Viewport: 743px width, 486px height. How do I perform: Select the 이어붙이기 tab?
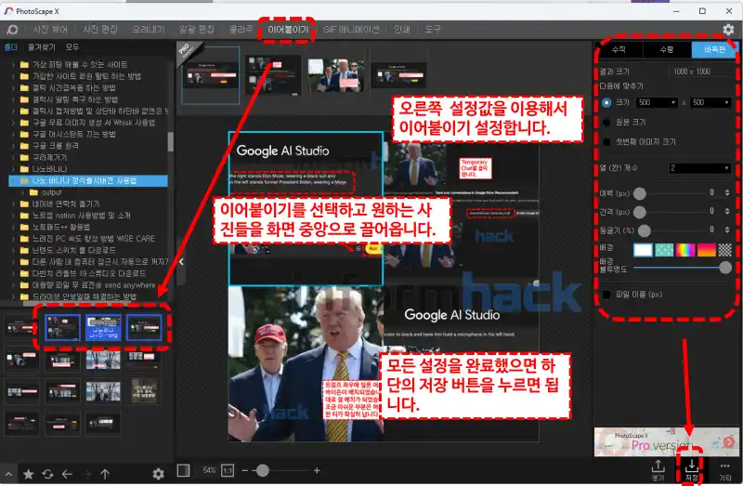[288, 30]
